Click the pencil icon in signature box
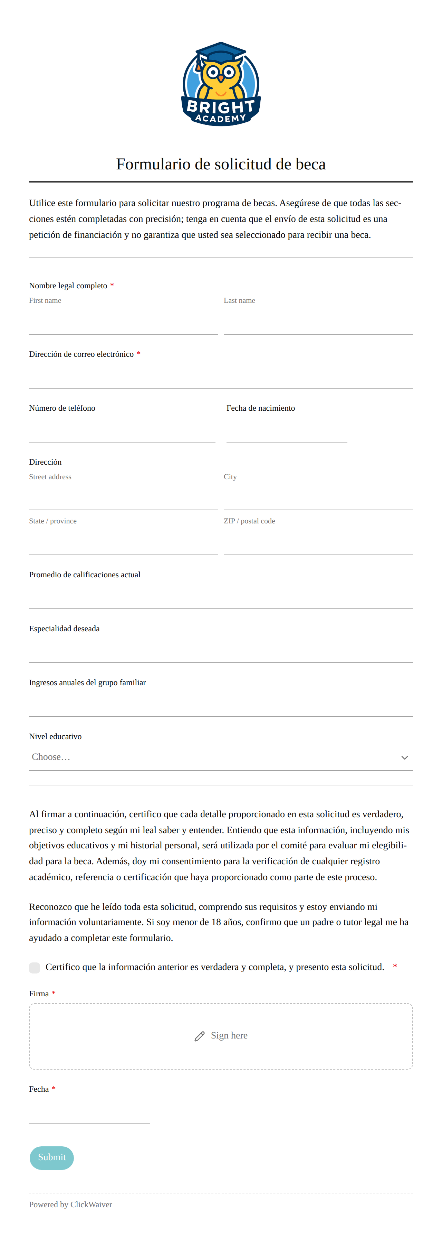This screenshot has height=1239, width=442. tap(199, 1036)
